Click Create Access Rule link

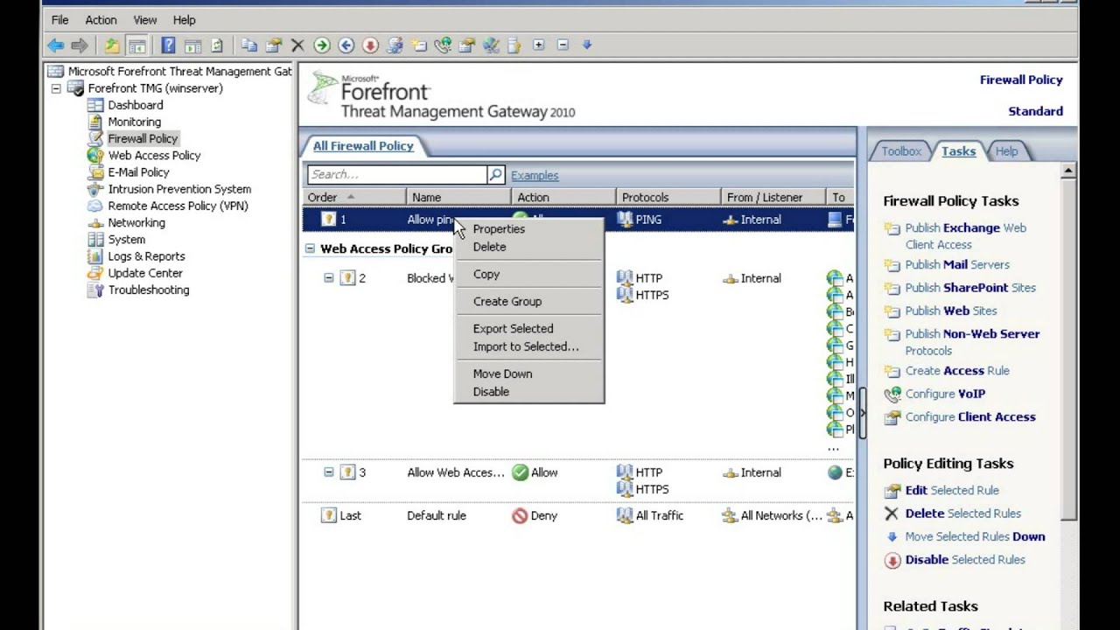(x=957, y=370)
